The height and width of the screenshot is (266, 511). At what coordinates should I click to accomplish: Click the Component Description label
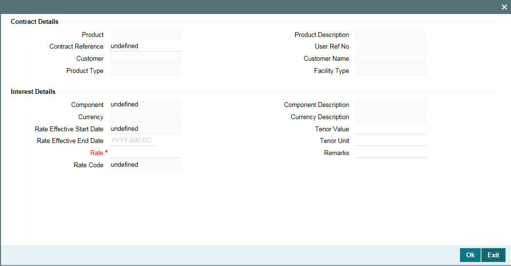tap(317, 105)
